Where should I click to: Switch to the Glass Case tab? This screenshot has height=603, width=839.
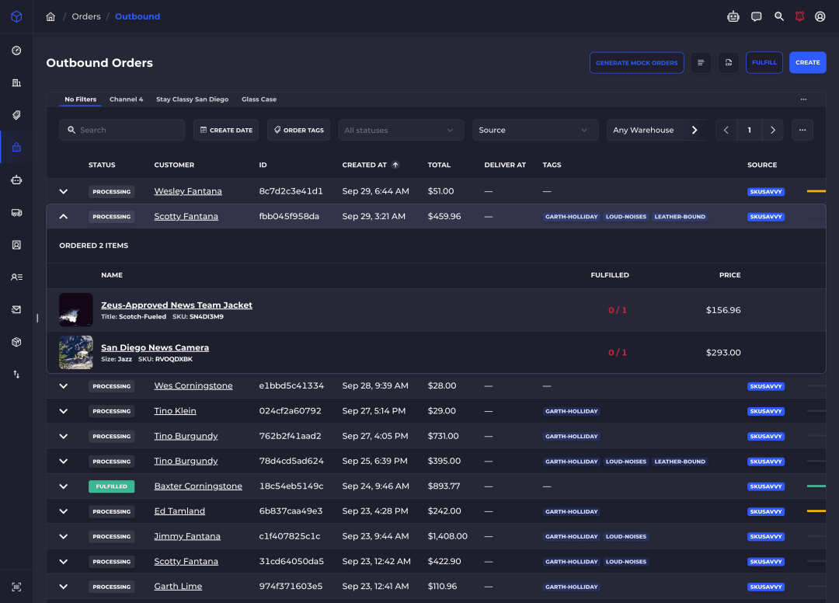(x=259, y=99)
